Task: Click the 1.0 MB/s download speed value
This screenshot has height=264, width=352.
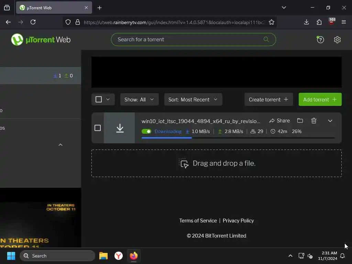Action: (x=201, y=132)
